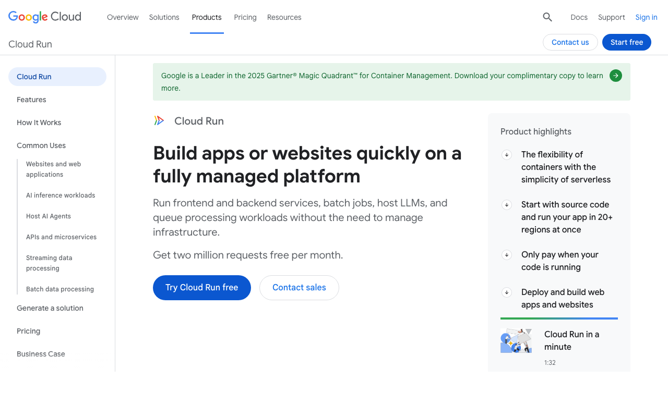Jump to Features in sidebar

point(31,100)
